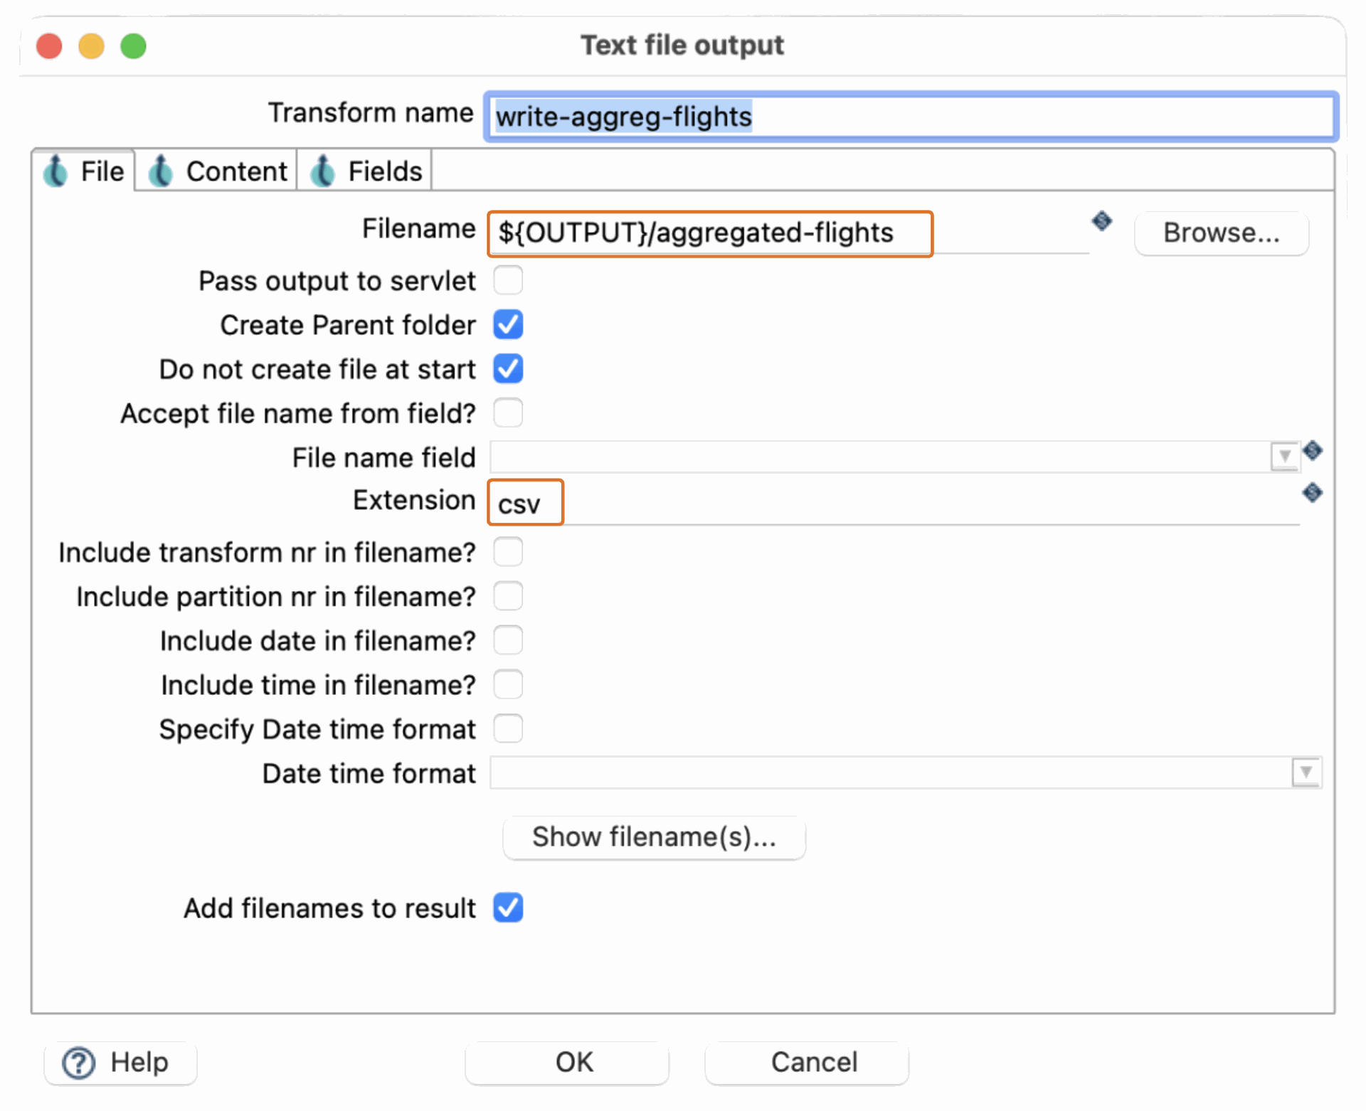The height and width of the screenshot is (1111, 1366).
Task: Enable Accept file name from field
Action: pyautogui.click(x=508, y=413)
